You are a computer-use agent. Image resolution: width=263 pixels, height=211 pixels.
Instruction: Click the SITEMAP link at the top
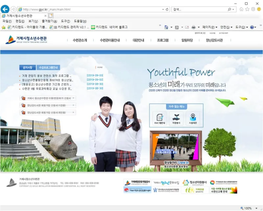pyautogui.click(x=224, y=33)
